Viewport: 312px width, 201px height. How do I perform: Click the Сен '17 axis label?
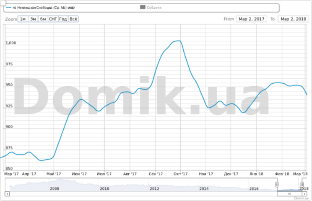click(156, 174)
